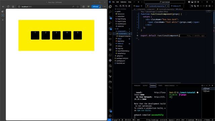Open timeline history icon in editor toolbar
Viewport: 215px width, 121px height.
[x=192, y=6]
